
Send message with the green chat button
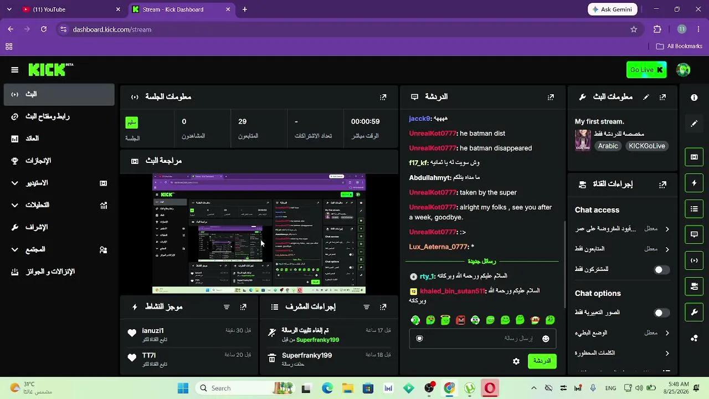[542, 361]
